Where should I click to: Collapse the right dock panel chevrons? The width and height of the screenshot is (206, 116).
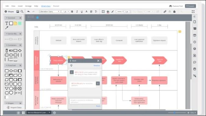pos(194,17)
